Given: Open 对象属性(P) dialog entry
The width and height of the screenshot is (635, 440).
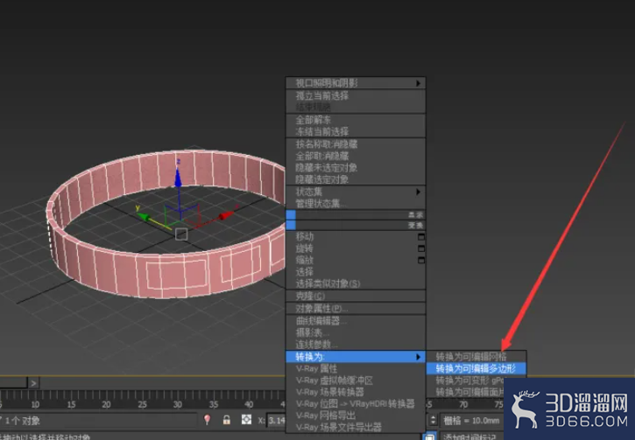Looking at the screenshot, I should (x=321, y=309).
